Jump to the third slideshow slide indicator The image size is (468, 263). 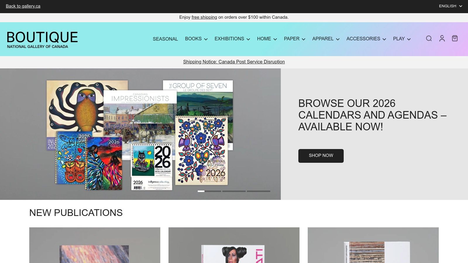(x=259, y=191)
